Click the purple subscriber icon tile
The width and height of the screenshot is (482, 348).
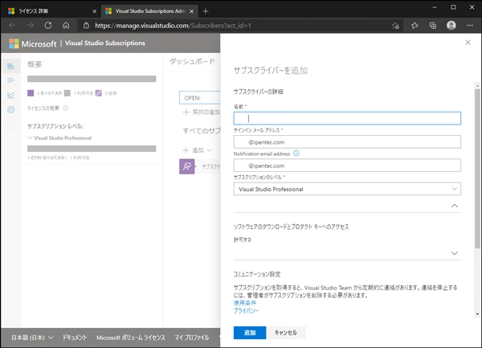click(x=187, y=166)
